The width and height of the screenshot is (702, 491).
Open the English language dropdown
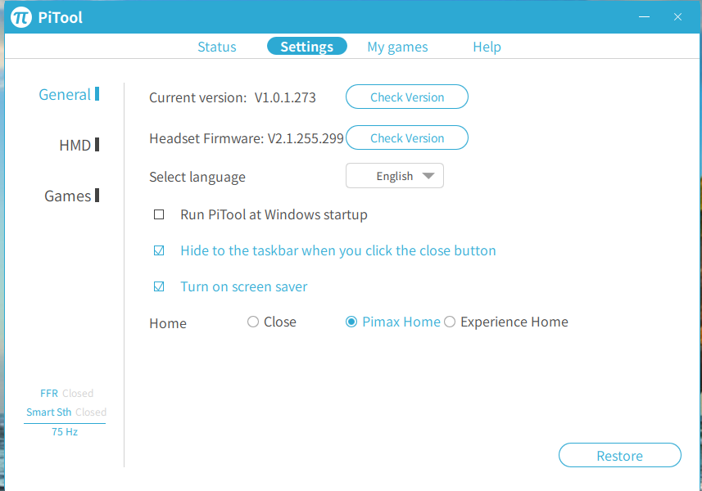point(395,176)
